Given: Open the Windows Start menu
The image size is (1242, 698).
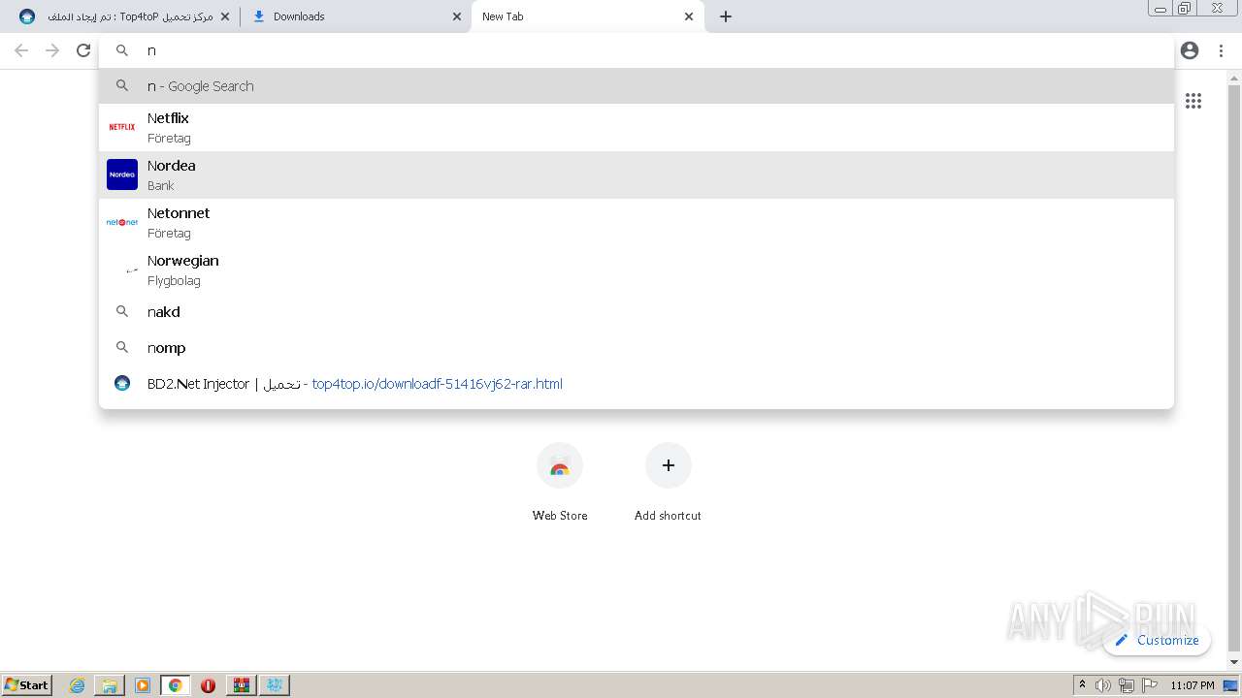Looking at the screenshot, I should pyautogui.click(x=26, y=684).
